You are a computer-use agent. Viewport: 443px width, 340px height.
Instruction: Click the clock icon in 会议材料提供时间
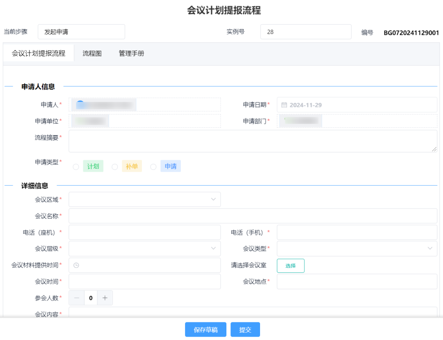click(x=76, y=265)
